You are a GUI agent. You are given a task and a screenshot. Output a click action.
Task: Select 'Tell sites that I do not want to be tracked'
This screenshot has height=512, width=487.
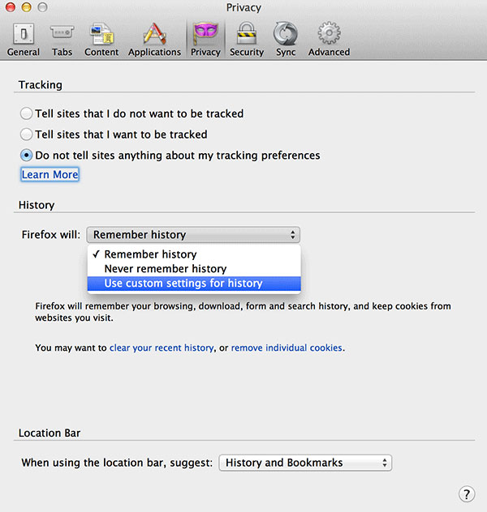click(26, 113)
